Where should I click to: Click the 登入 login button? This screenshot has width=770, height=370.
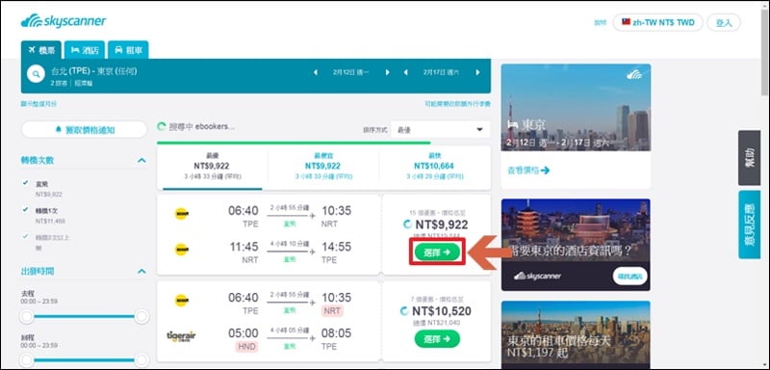coord(724,22)
